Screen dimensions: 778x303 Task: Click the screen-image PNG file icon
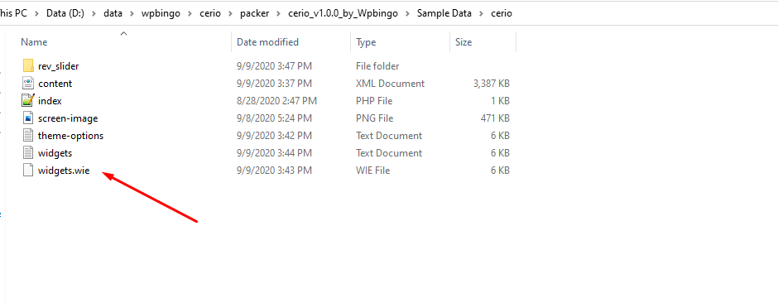28,118
